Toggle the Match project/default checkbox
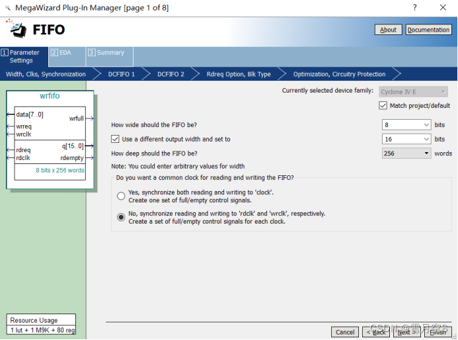This screenshot has width=458, height=340. point(383,106)
